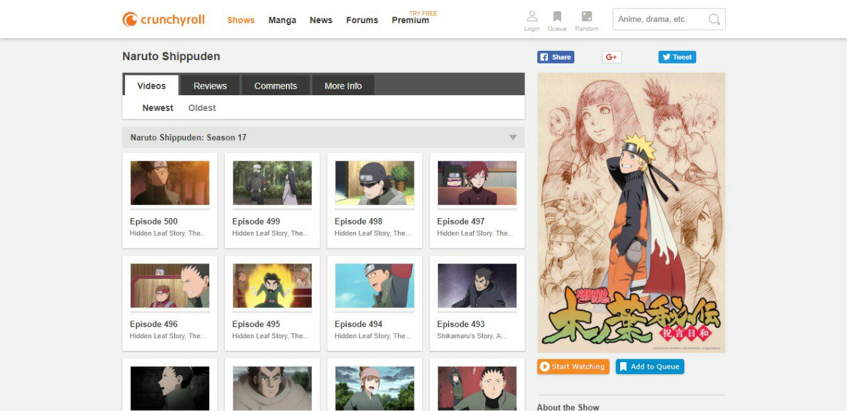The image size is (847, 411).
Task: Open the Episode 495 thumbnail
Action: pyautogui.click(x=272, y=286)
